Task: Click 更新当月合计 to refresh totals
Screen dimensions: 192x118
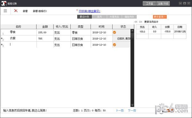Action: pos(151,22)
